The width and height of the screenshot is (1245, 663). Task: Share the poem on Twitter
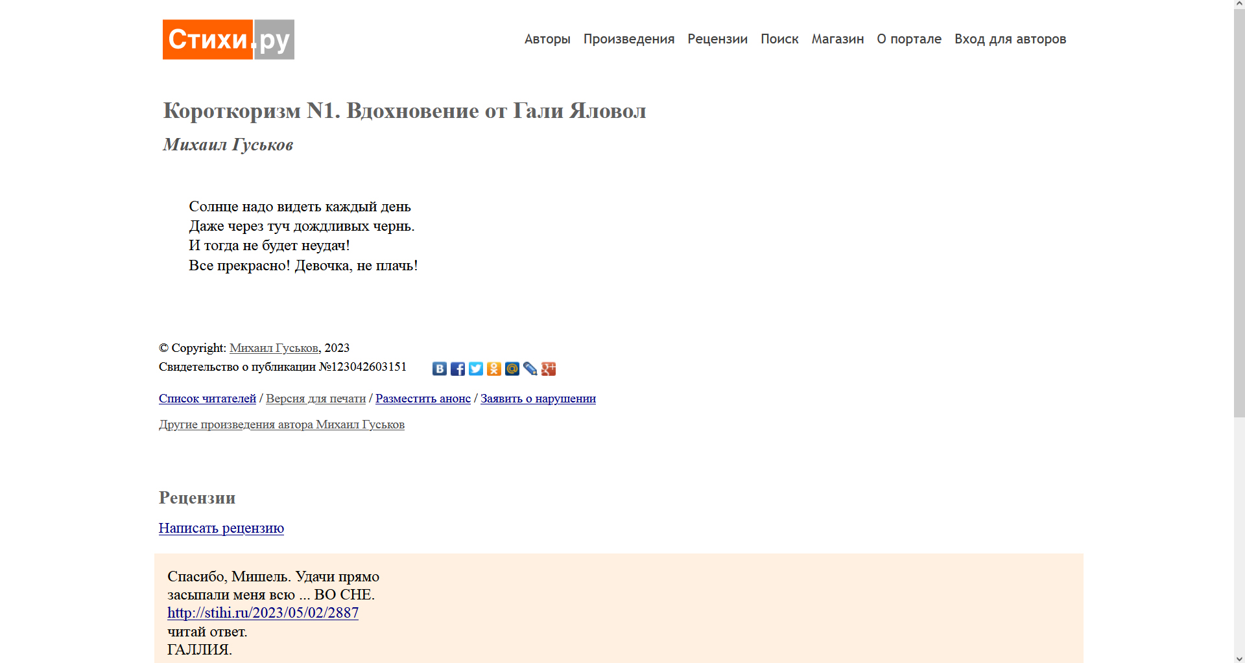click(475, 369)
